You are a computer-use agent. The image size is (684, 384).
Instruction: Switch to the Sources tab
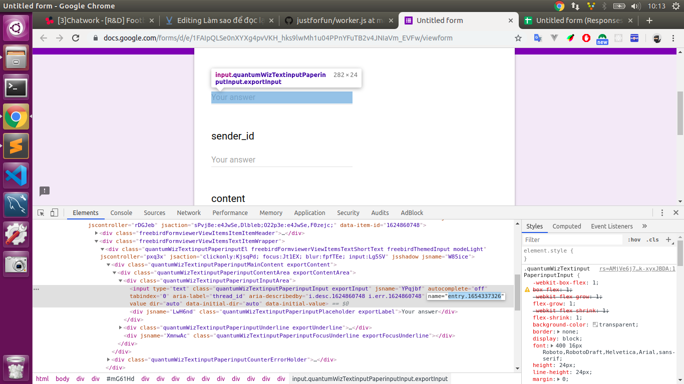pos(154,212)
